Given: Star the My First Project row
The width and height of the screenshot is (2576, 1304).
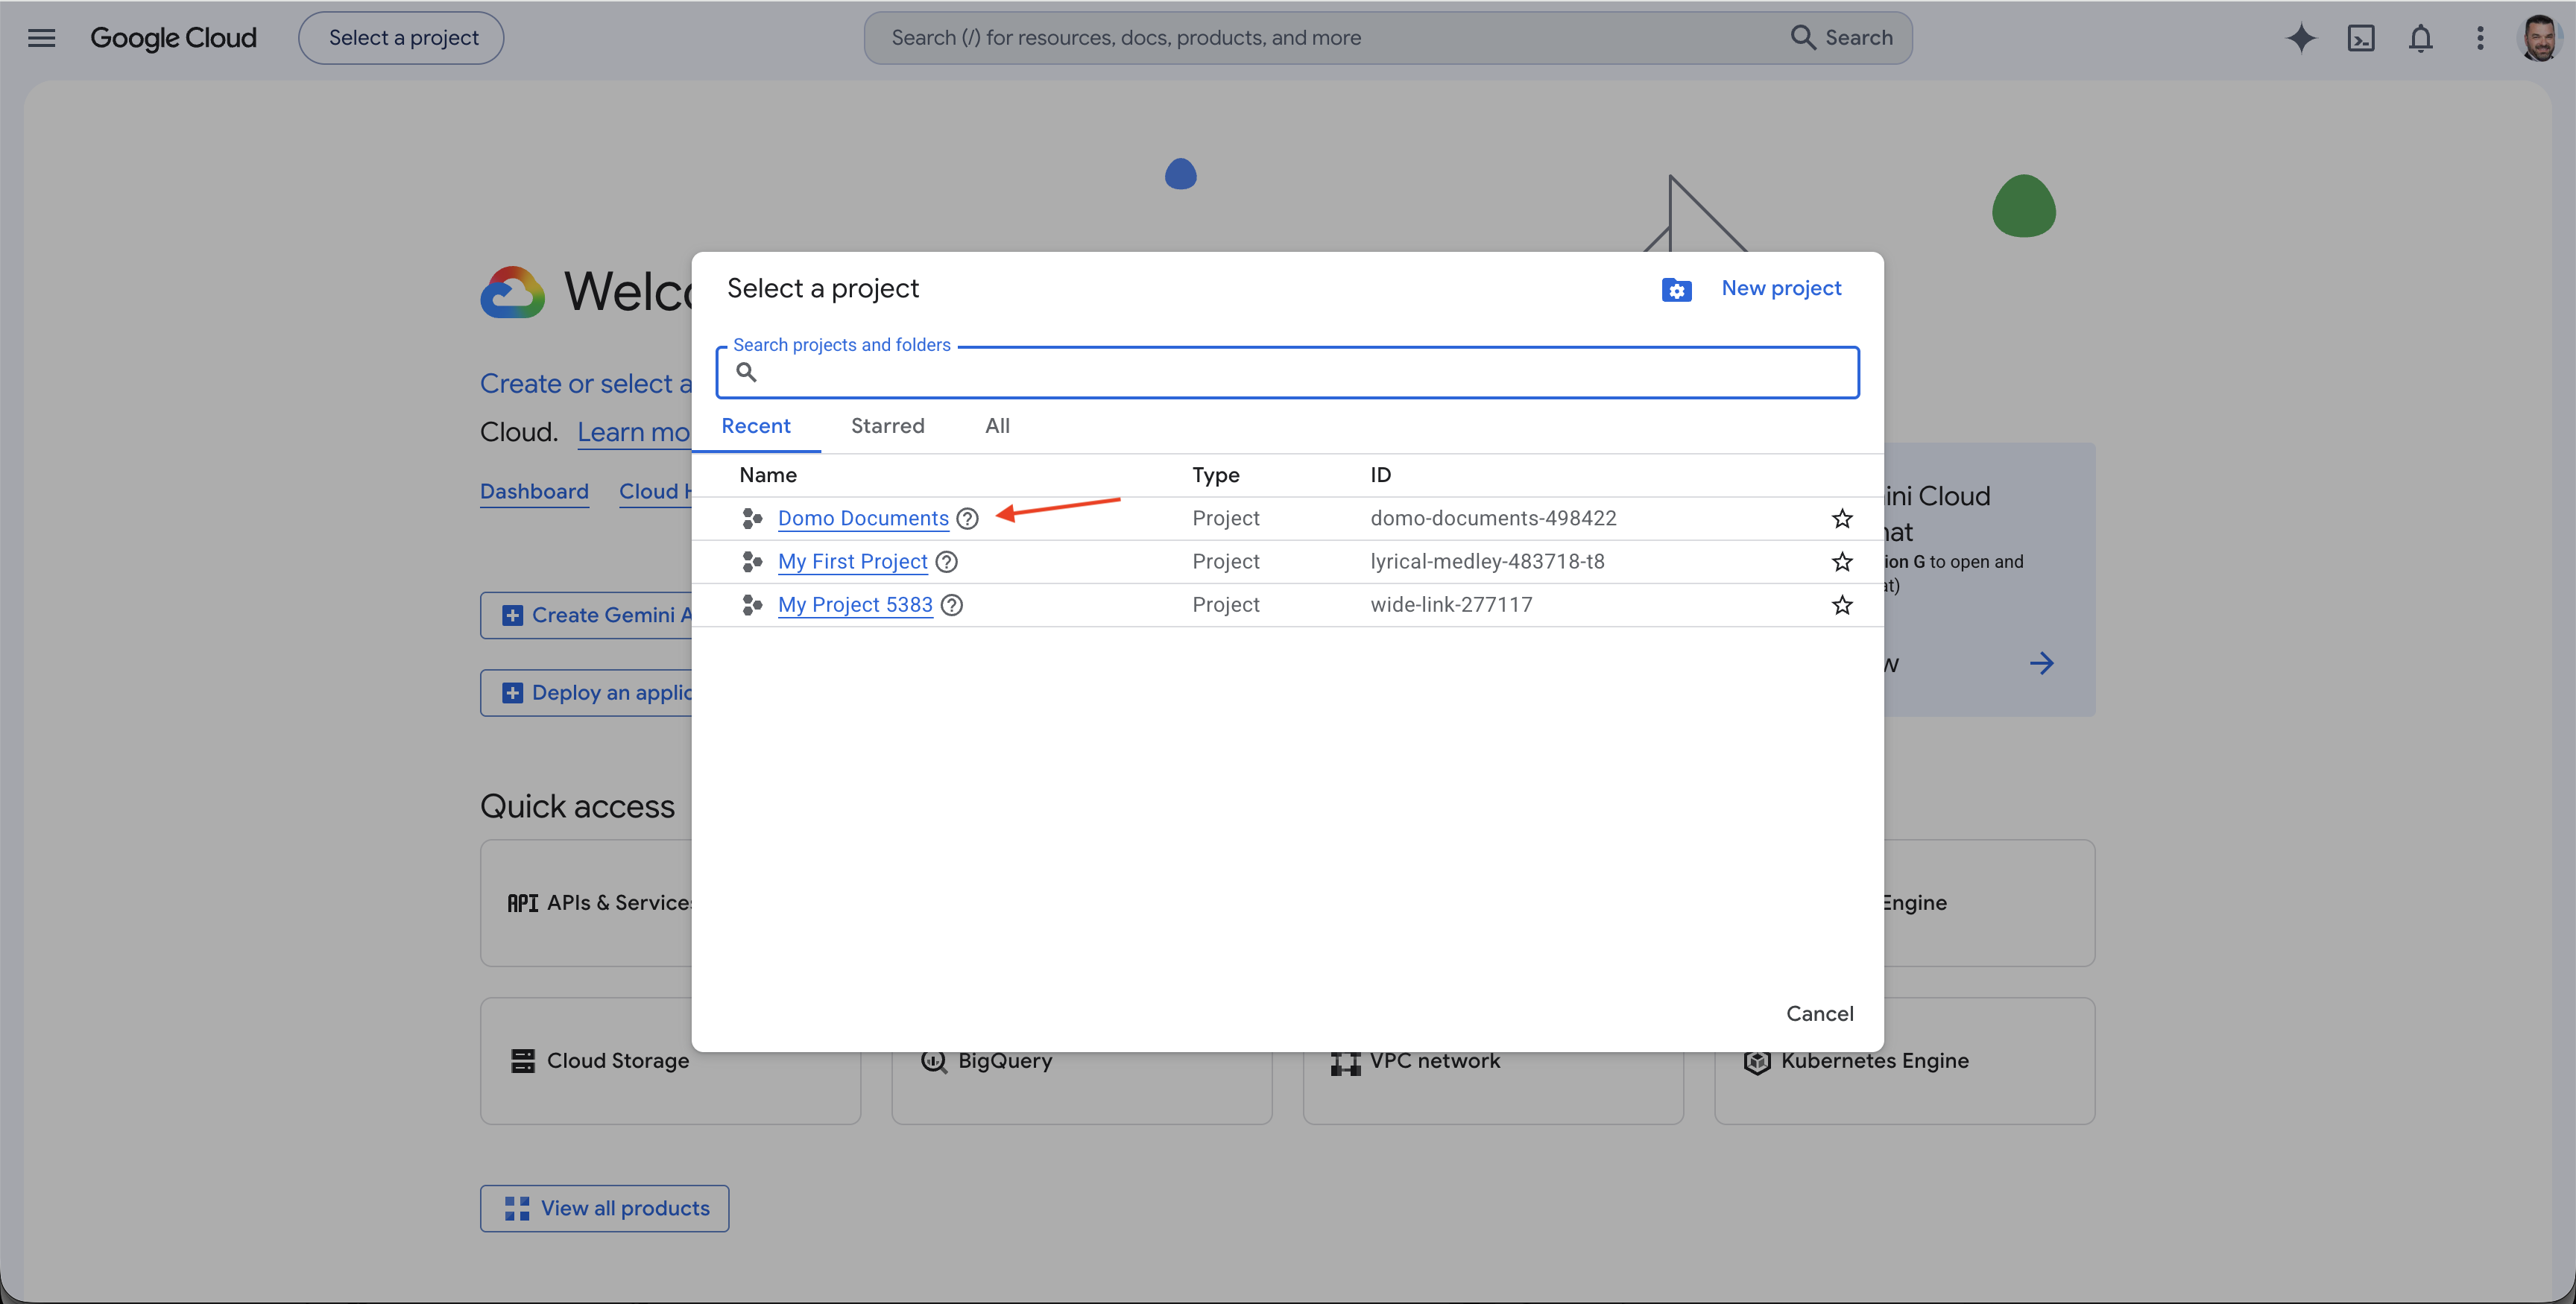Looking at the screenshot, I should tap(1842, 562).
